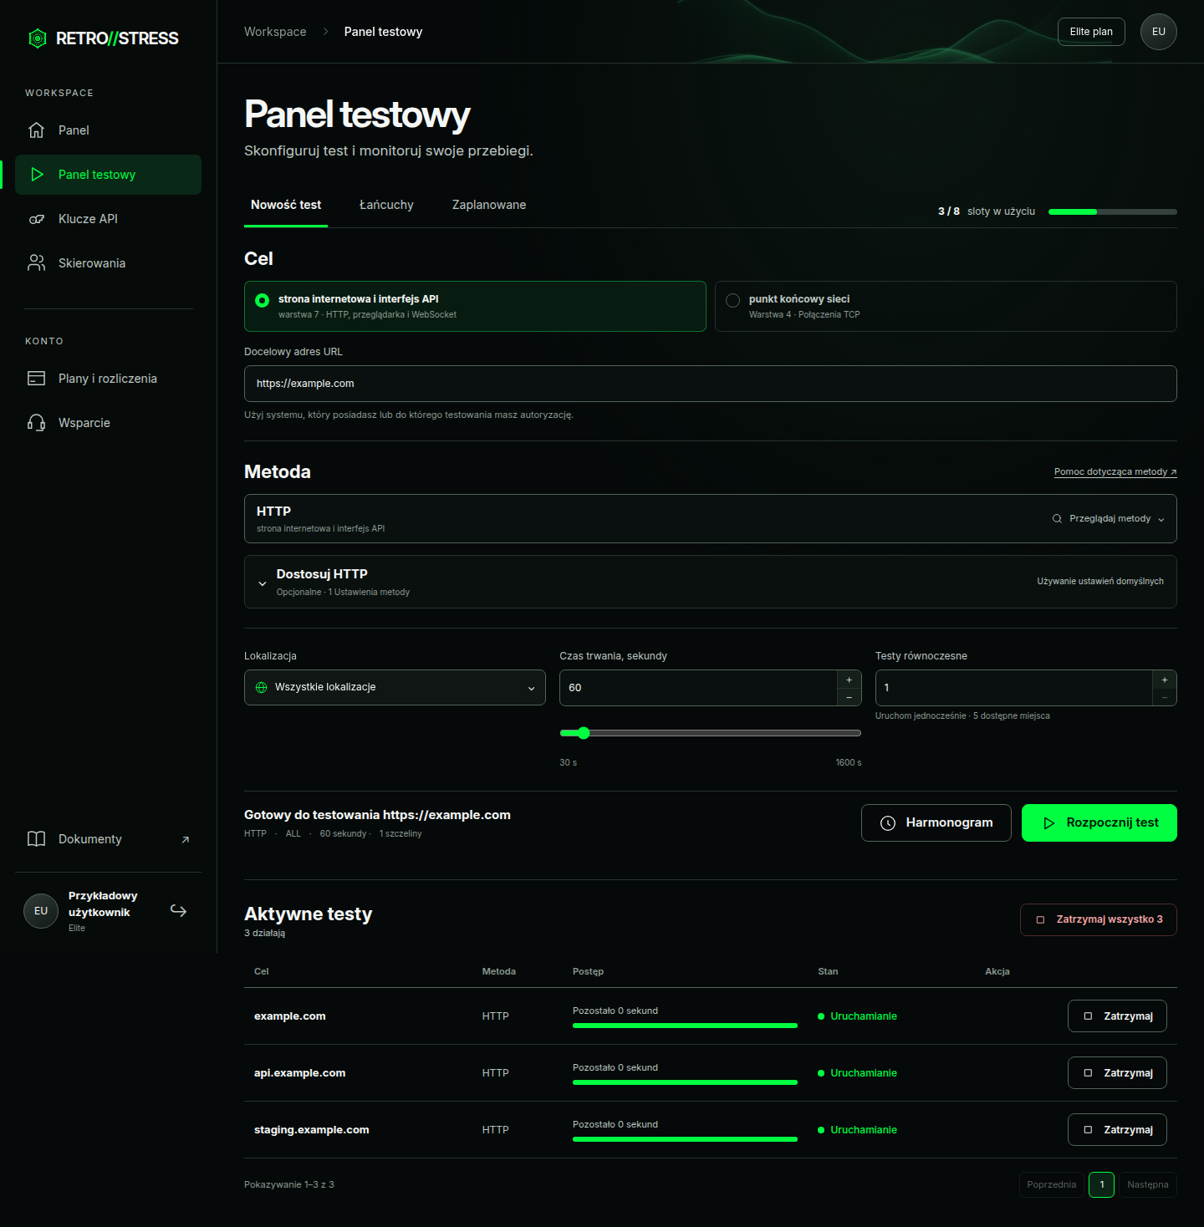Click the clock icon on Harmonogram button
This screenshot has width=1204, height=1227.
[x=888, y=823]
